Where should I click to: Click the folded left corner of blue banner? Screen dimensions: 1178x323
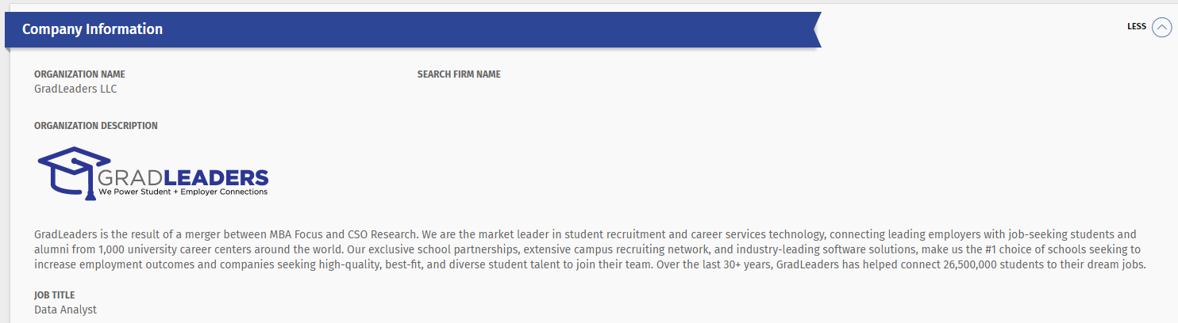pyautogui.click(x=8, y=51)
